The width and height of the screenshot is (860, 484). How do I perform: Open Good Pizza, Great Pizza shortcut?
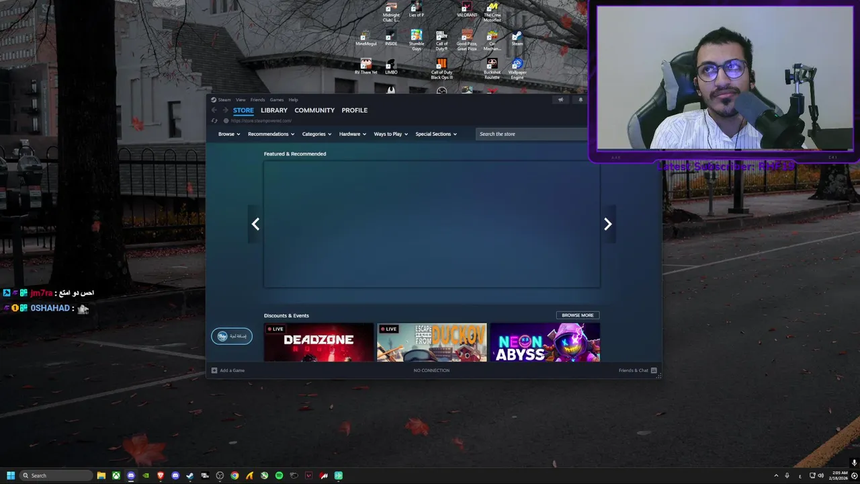(467, 40)
